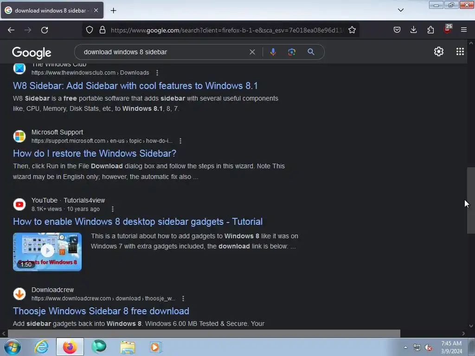The width and height of the screenshot is (475, 356).
Task: Click the forward navigation arrow
Action: [28, 30]
